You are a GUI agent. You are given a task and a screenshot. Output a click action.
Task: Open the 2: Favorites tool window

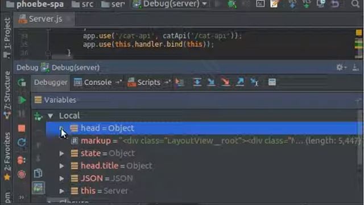pyautogui.click(x=7, y=156)
